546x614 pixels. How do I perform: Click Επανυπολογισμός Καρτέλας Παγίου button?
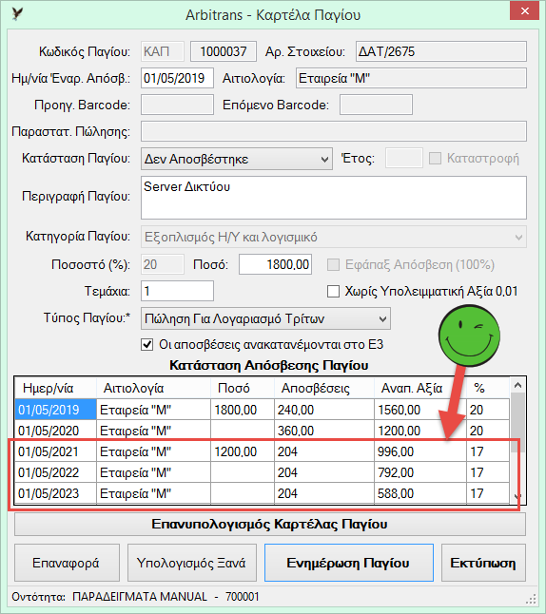tap(270, 525)
